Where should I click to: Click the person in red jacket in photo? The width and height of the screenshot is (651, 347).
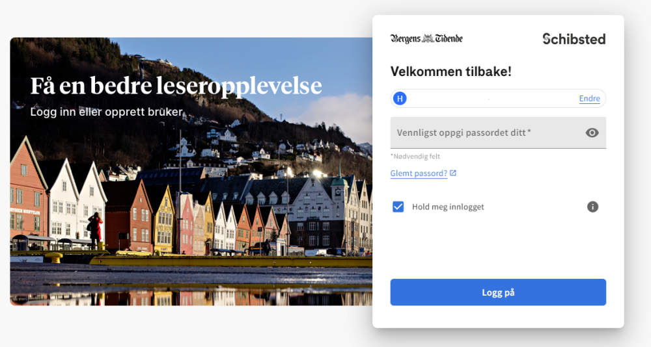[x=95, y=230]
